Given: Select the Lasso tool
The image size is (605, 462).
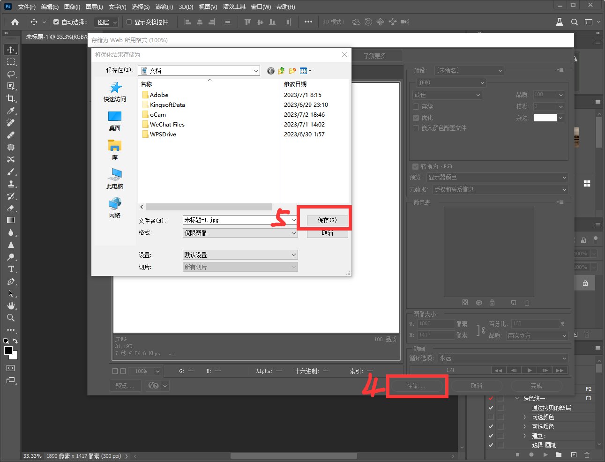Looking at the screenshot, I should [x=10, y=74].
